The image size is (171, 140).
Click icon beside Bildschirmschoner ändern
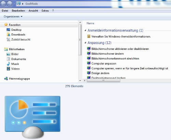point(89,54)
